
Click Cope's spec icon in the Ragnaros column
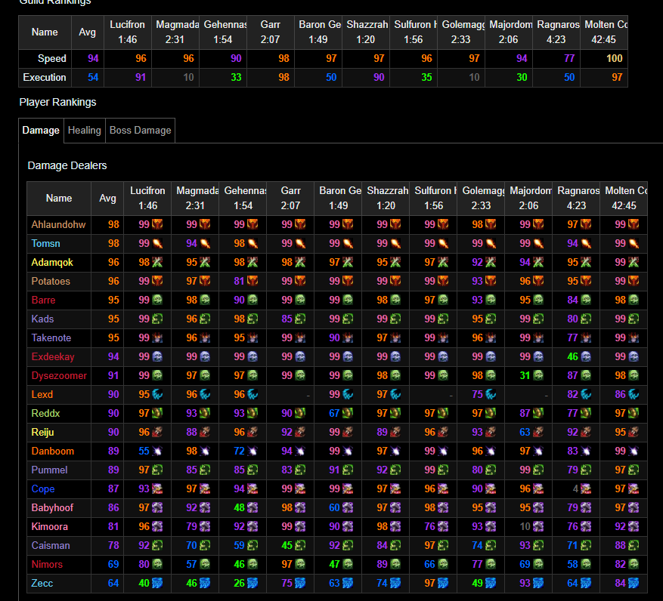coord(585,489)
